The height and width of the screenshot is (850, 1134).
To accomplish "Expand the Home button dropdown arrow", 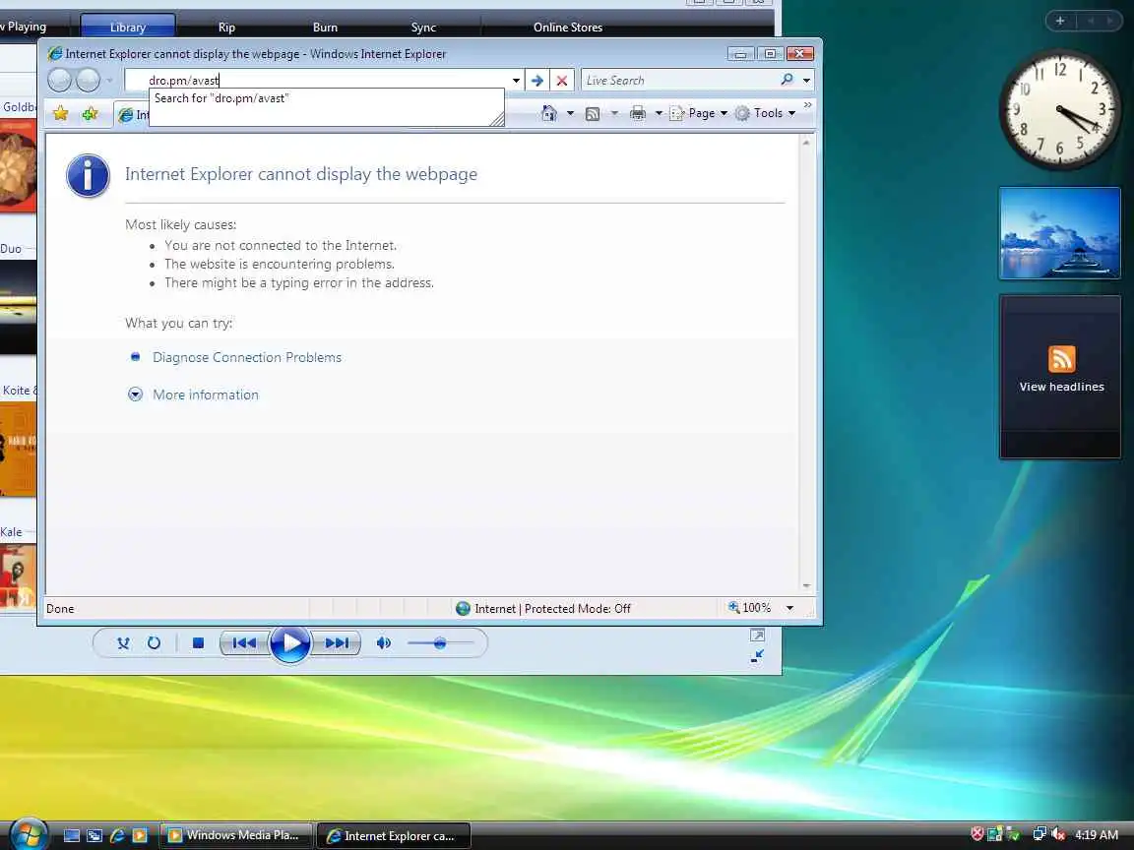I will click(x=570, y=113).
